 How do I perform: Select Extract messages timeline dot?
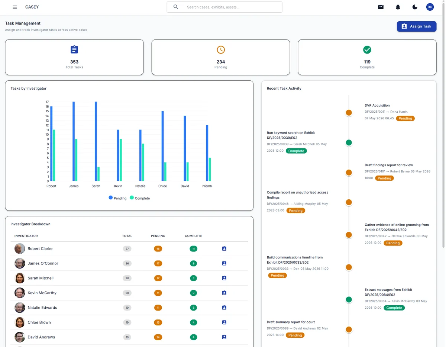(x=349, y=299)
